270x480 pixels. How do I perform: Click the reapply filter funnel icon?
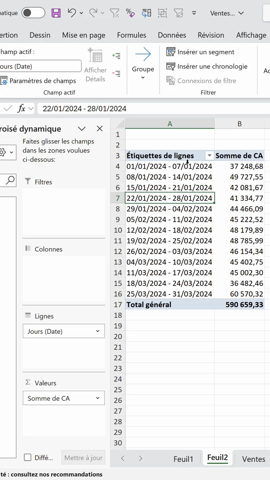pos(178,13)
